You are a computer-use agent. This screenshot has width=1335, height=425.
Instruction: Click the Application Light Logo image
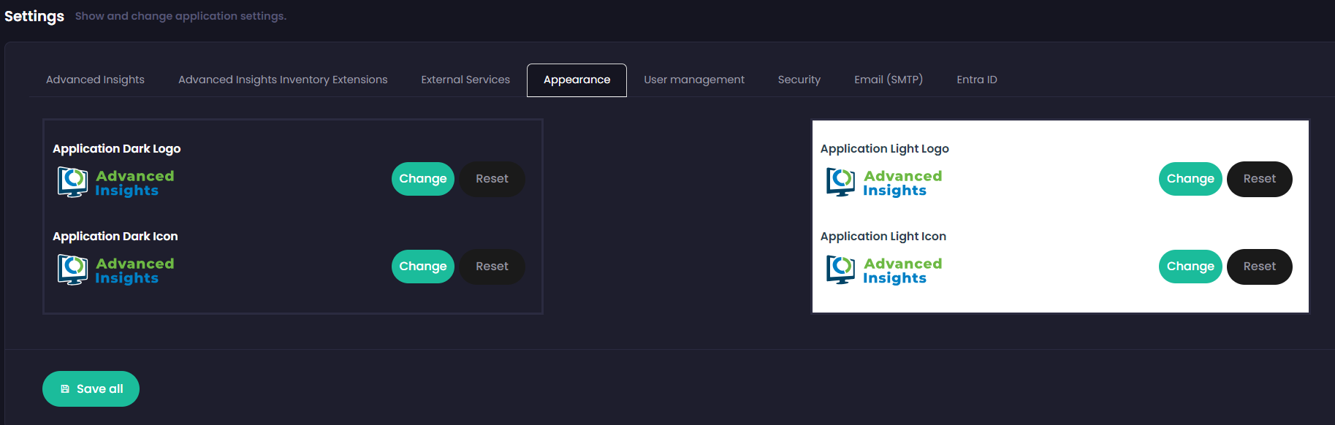884,183
